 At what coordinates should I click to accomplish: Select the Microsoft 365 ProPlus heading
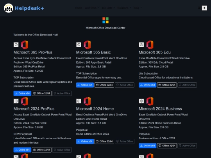point(33,52)
